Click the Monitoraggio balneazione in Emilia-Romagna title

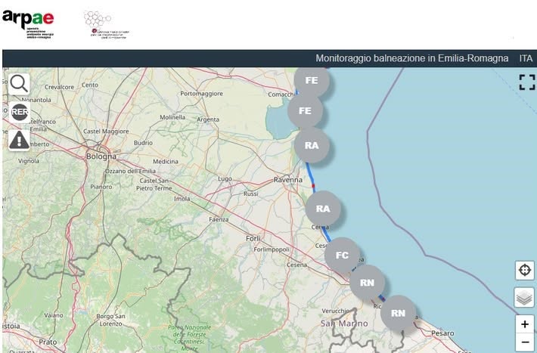411,58
